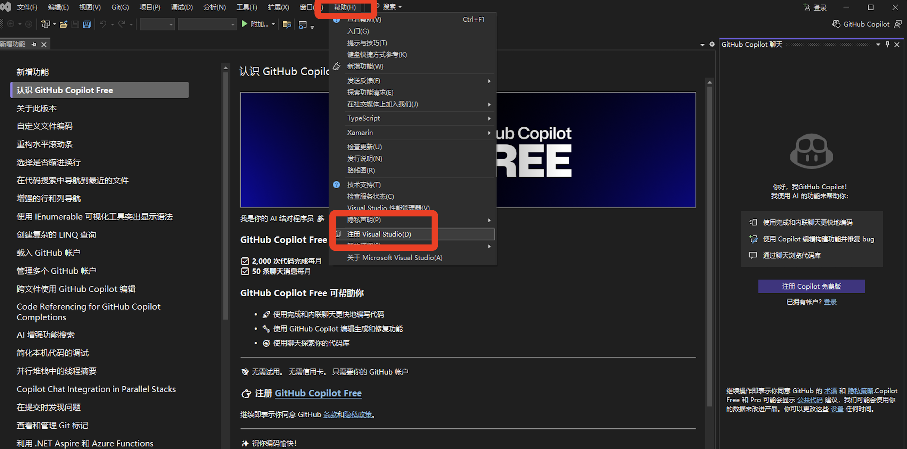Click the Undo arrow icon in toolbar
Screen dimensions: 907x449
coord(102,24)
